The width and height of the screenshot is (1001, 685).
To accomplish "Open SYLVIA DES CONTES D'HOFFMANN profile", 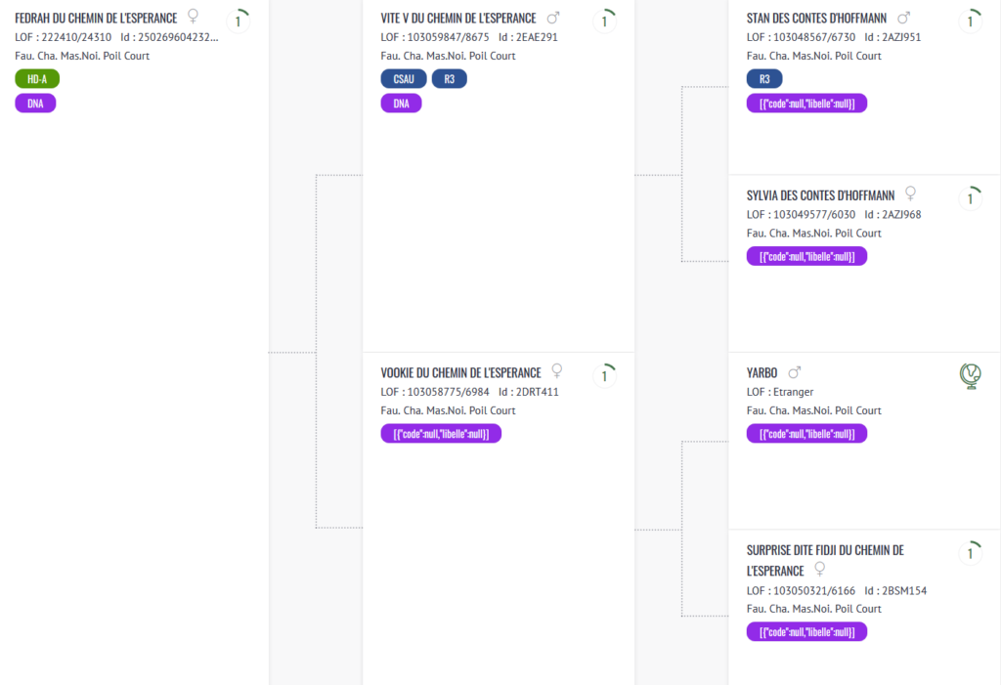I will pyautogui.click(x=820, y=195).
